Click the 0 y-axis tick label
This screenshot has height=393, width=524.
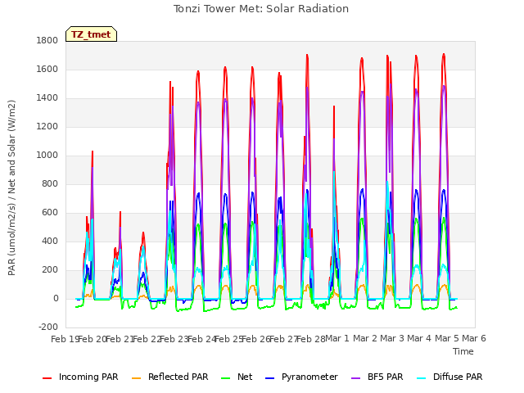coord(56,299)
